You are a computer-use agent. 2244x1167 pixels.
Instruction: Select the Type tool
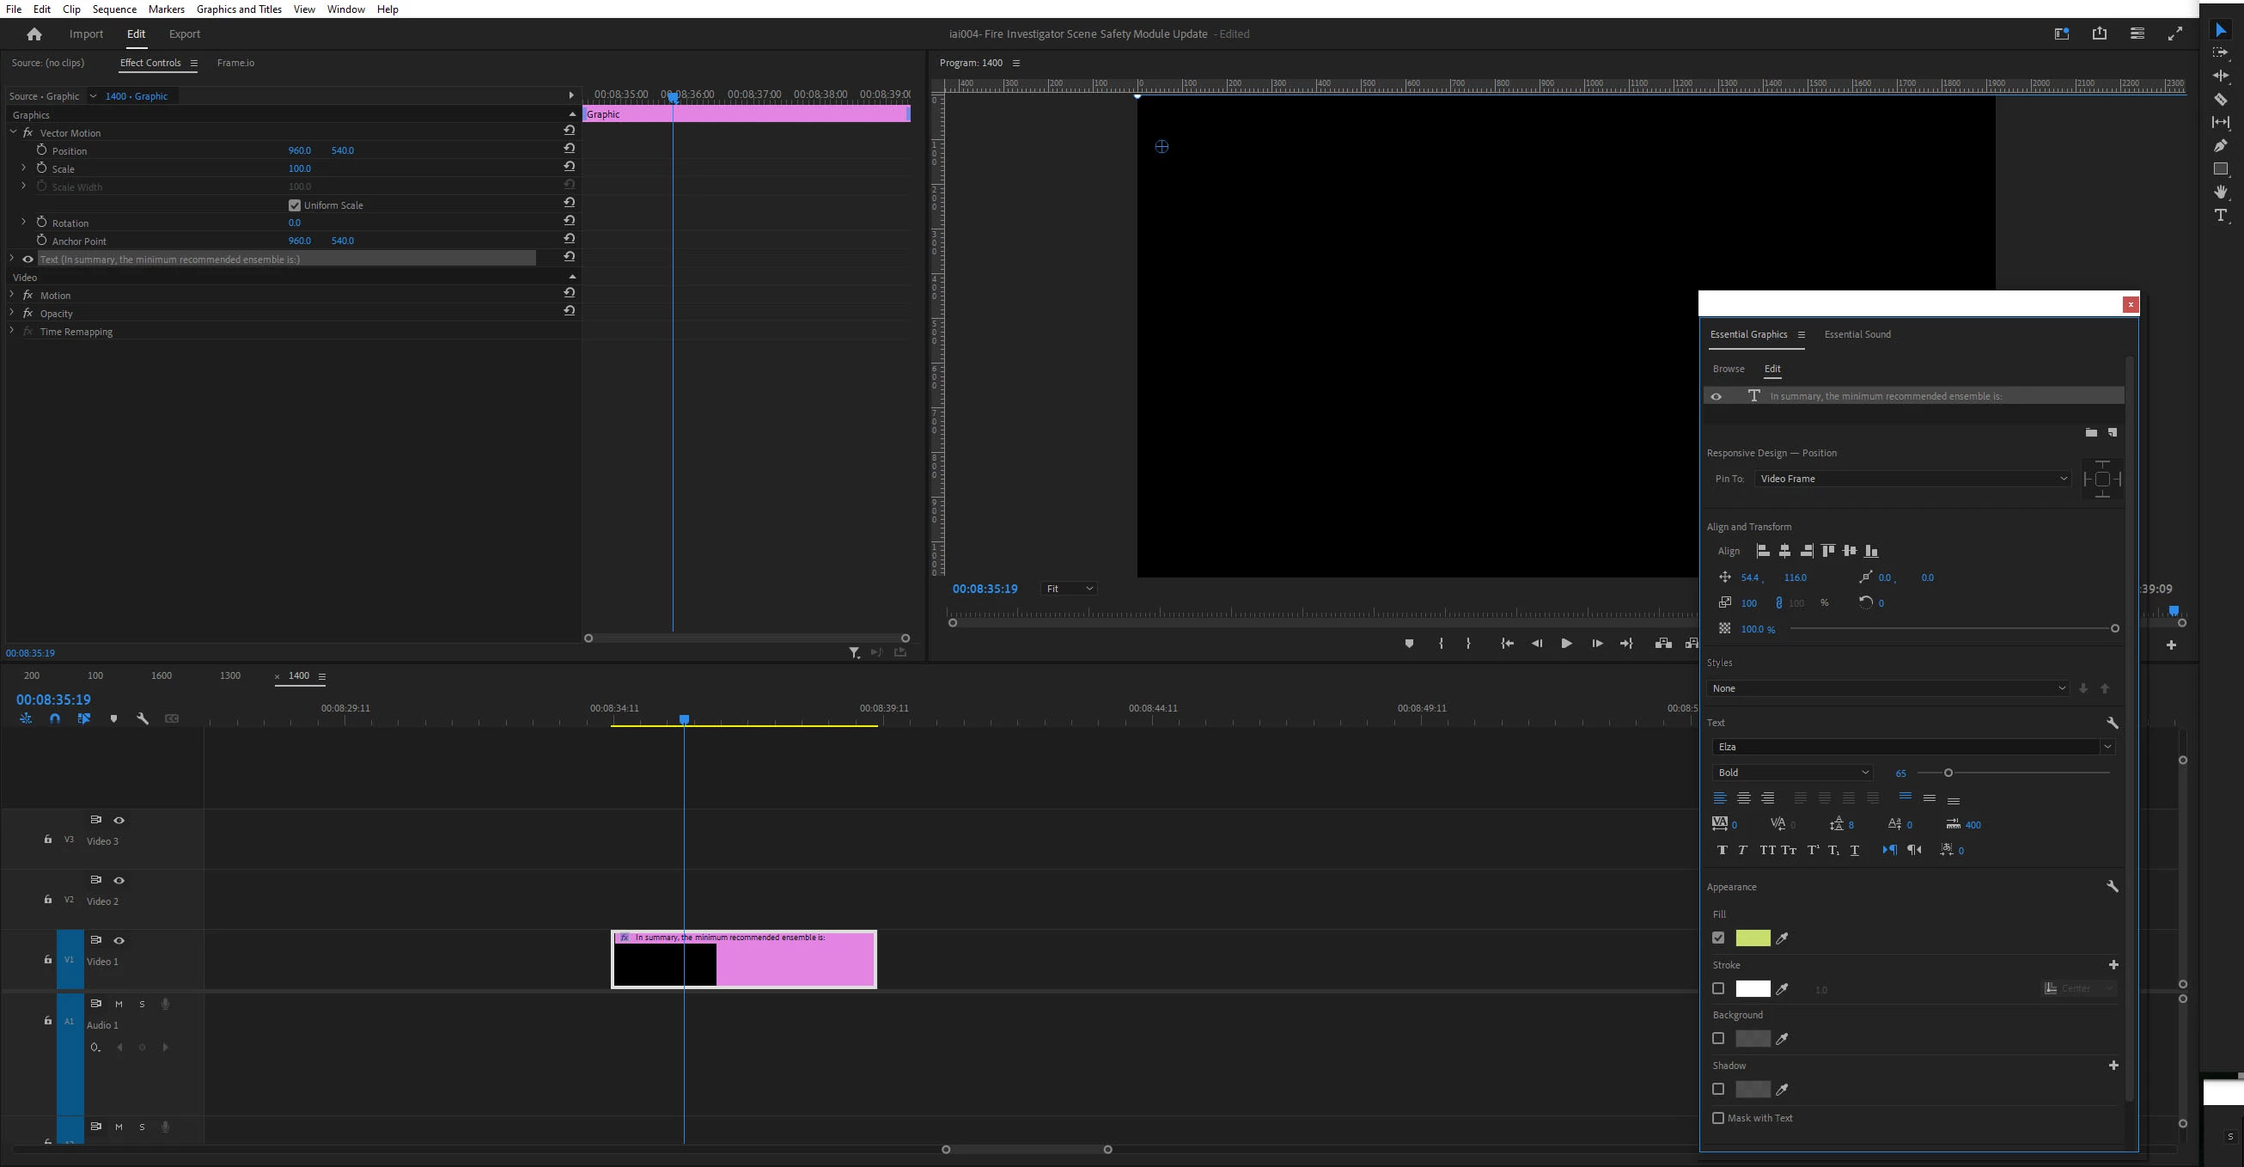(2221, 216)
